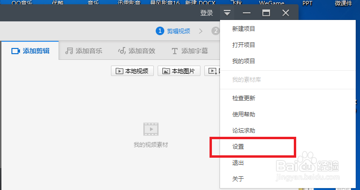Switch to the 添加音效 tab
This screenshot has height=190, width=360.
137,51
